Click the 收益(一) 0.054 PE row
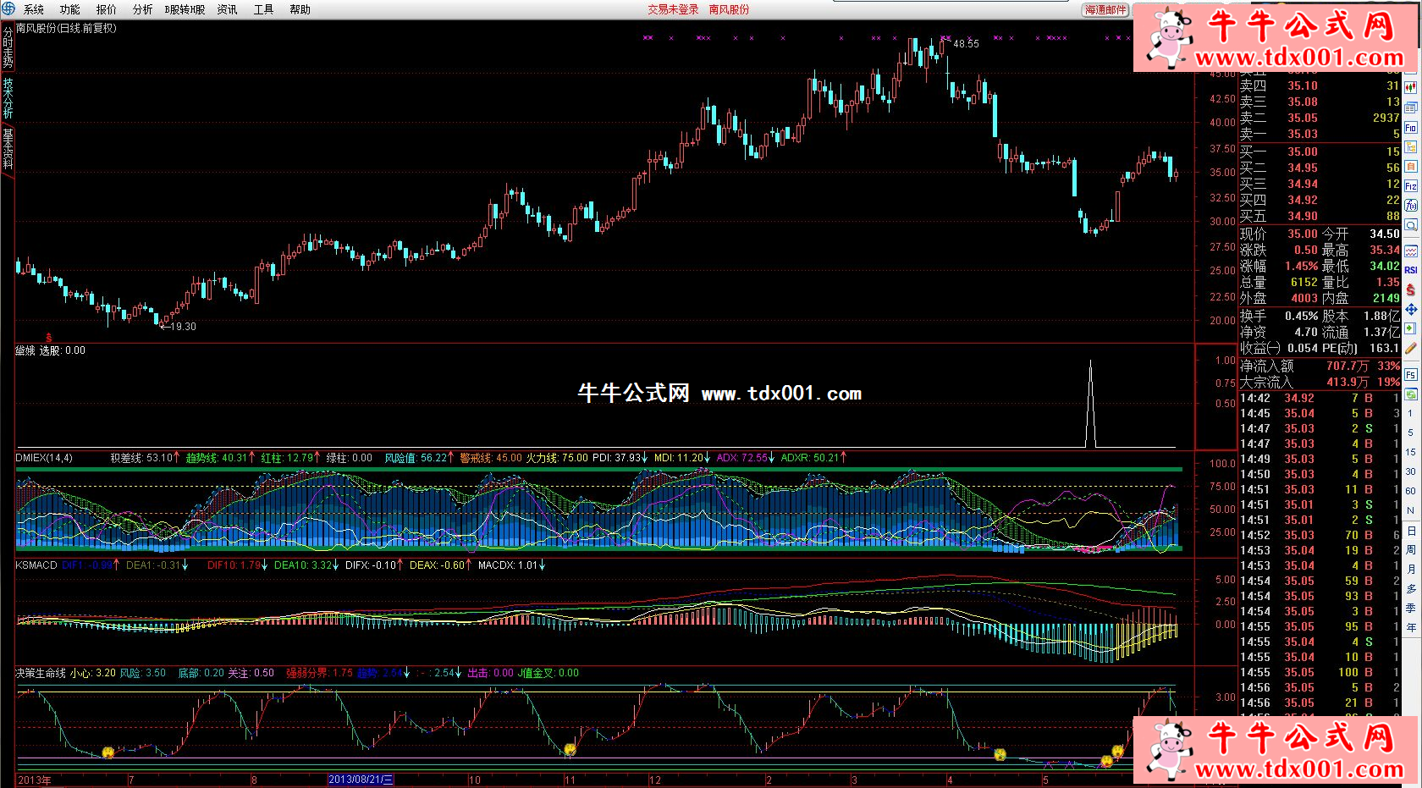1422x788 pixels. (1320, 348)
